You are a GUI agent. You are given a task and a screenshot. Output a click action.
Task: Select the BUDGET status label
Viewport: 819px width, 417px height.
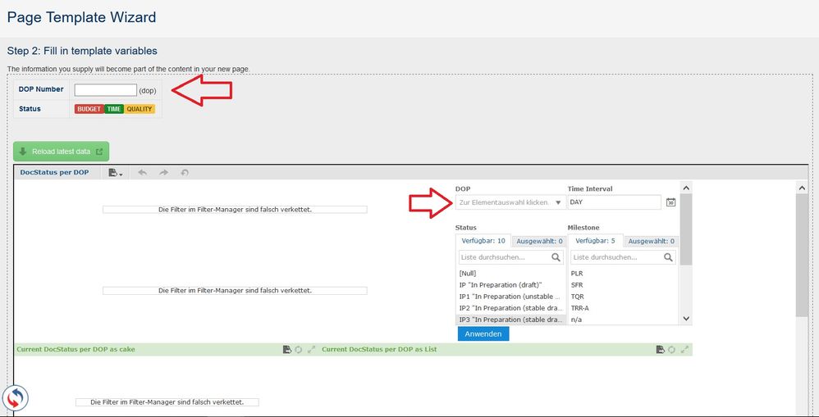[x=89, y=109]
